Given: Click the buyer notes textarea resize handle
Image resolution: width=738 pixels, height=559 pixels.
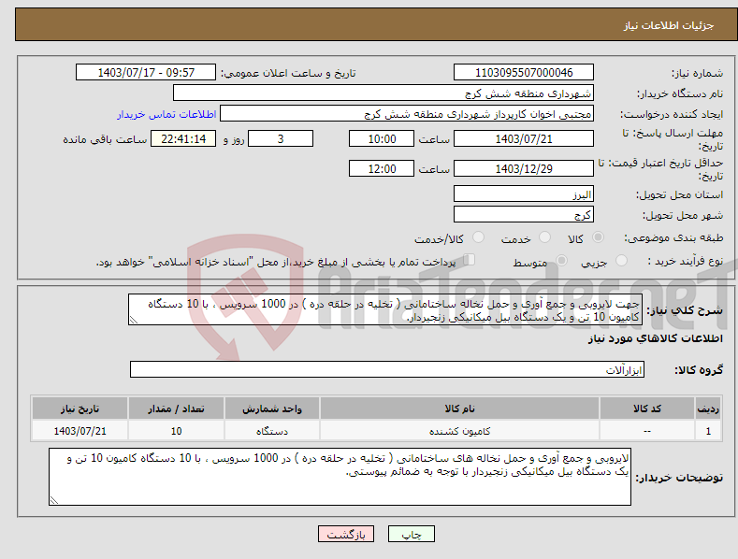Looking at the screenshot, I should pyautogui.click(x=54, y=500).
